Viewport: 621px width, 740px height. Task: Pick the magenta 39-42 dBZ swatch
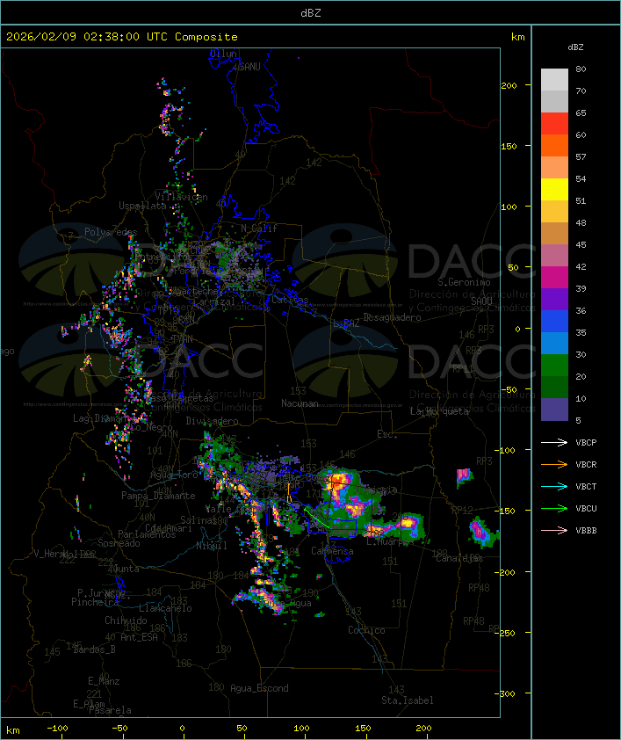(x=554, y=278)
